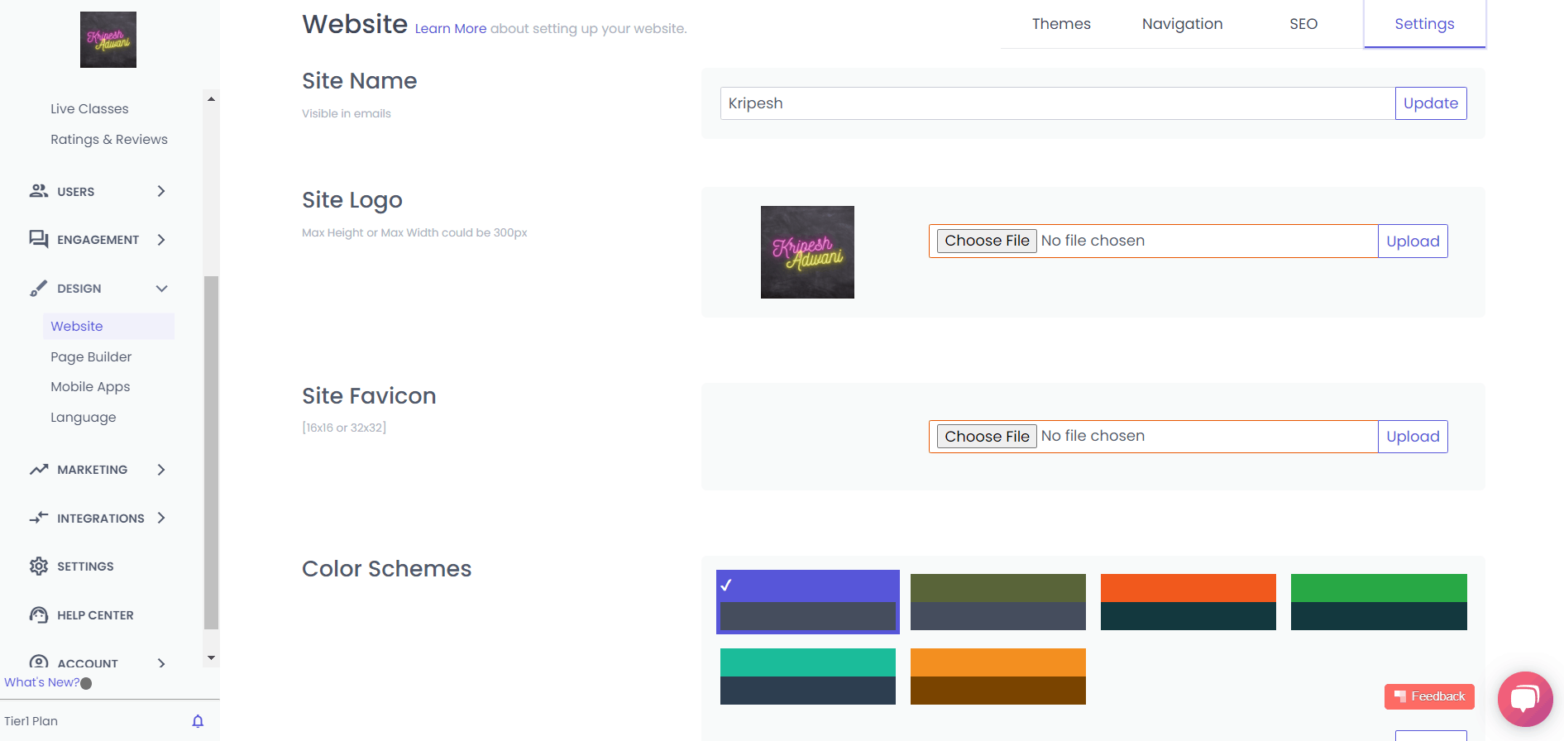Collapse the Design section chevron
Image resolution: width=1564 pixels, height=741 pixels.
point(161,289)
